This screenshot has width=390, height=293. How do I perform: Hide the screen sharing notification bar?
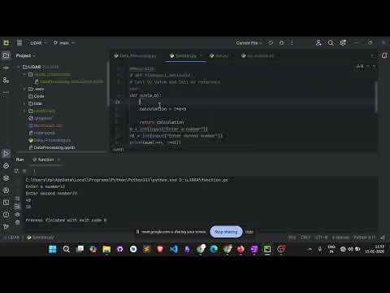pyautogui.click(x=249, y=232)
